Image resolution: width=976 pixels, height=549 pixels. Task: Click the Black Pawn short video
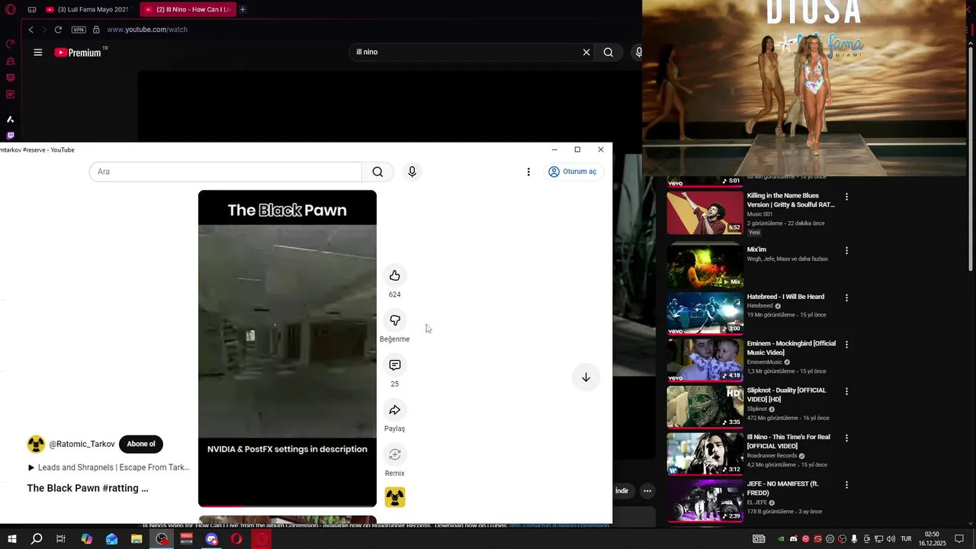pyautogui.click(x=287, y=348)
